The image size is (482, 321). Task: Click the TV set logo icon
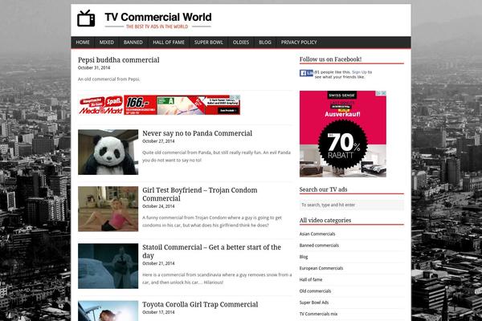coord(86,18)
